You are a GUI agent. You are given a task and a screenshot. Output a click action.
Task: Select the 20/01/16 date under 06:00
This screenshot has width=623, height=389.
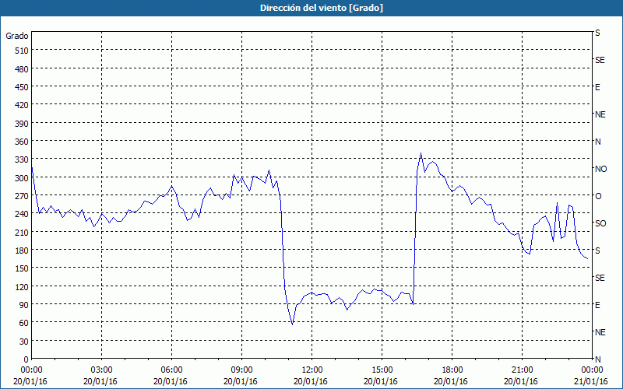171,381
